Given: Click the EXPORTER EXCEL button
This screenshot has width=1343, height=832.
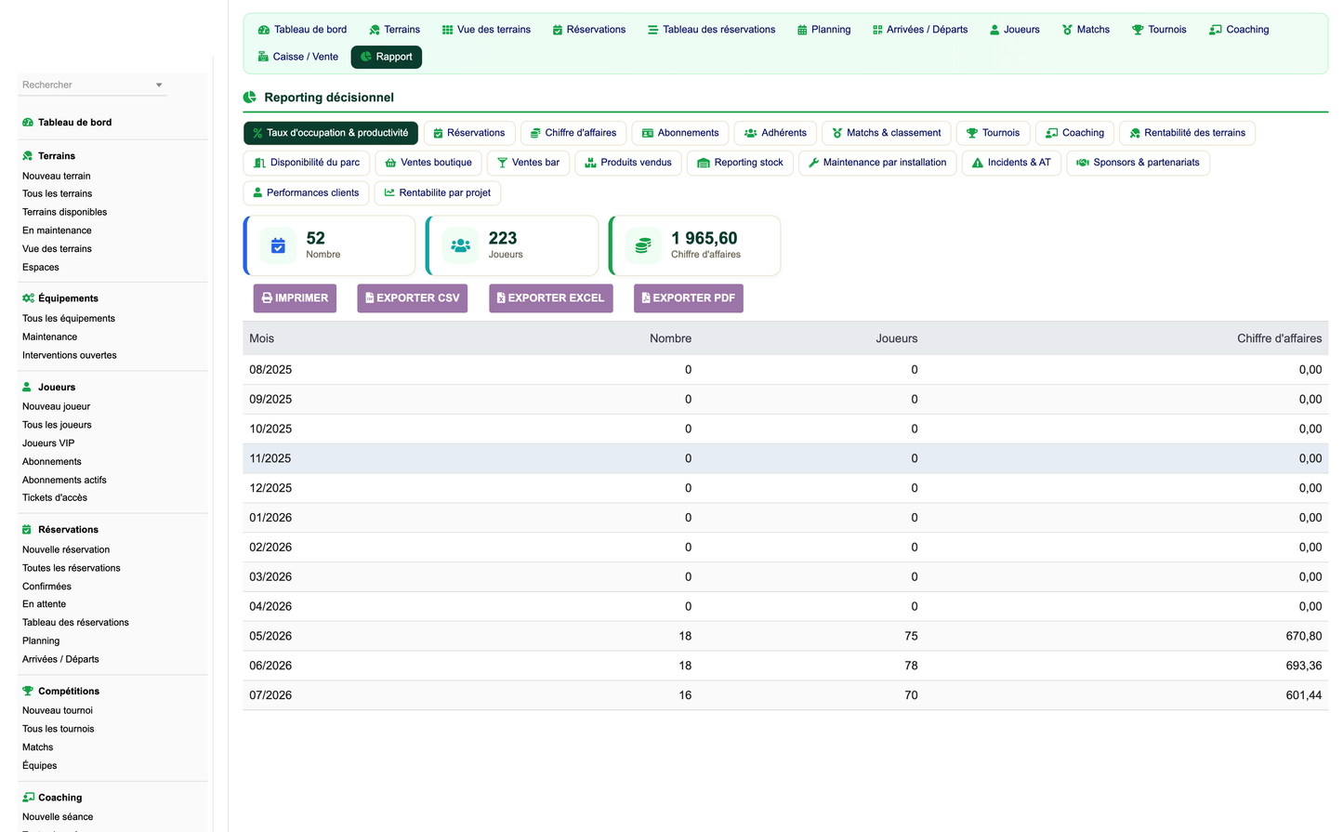Looking at the screenshot, I should [551, 298].
